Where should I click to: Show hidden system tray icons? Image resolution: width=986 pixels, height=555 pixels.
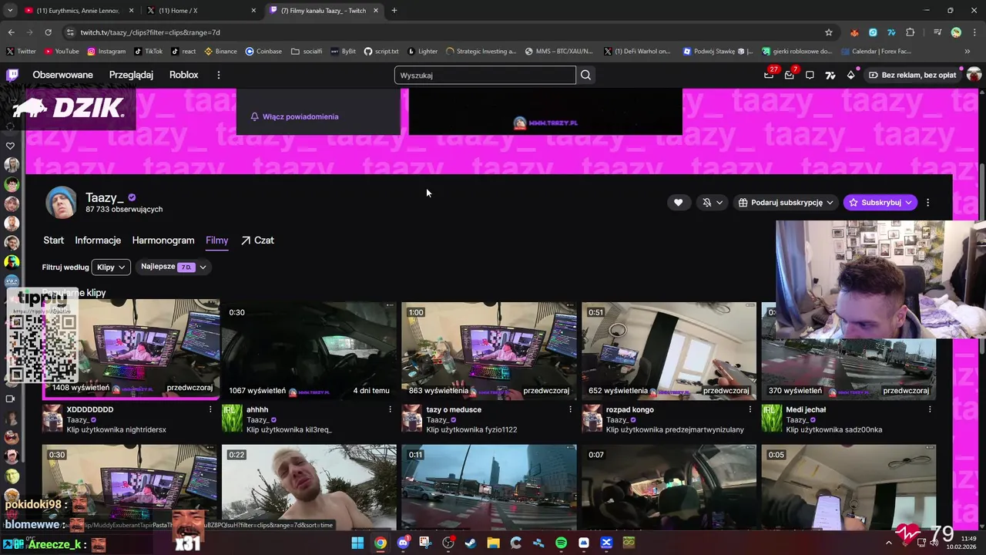pos(889,543)
